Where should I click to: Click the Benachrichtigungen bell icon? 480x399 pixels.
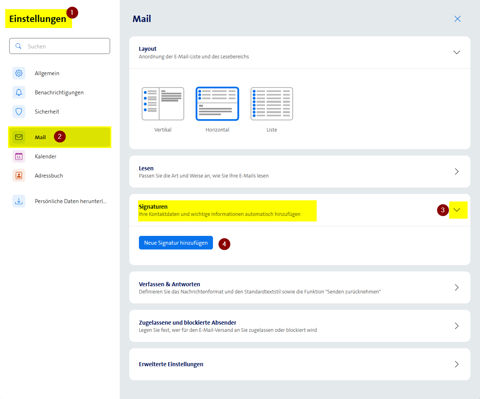pyautogui.click(x=19, y=92)
